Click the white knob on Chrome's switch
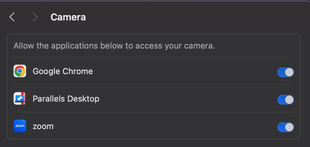Viewport: 310px width, 147px height. [x=289, y=72]
